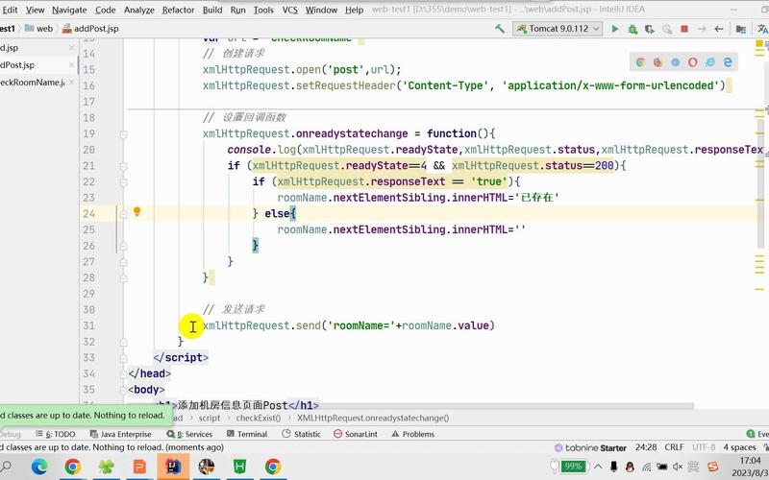Open the 6: TODO tool window
This screenshot has width=769, height=480.
(55, 435)
